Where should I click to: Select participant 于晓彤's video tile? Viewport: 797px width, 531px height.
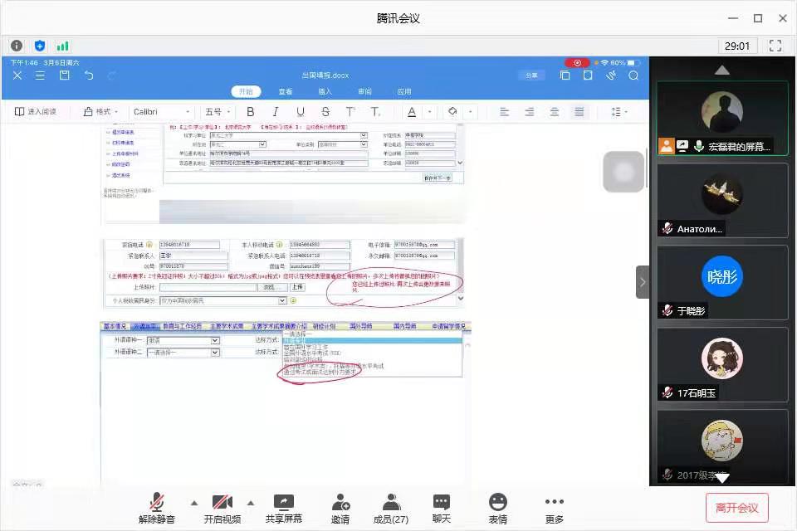721,282
